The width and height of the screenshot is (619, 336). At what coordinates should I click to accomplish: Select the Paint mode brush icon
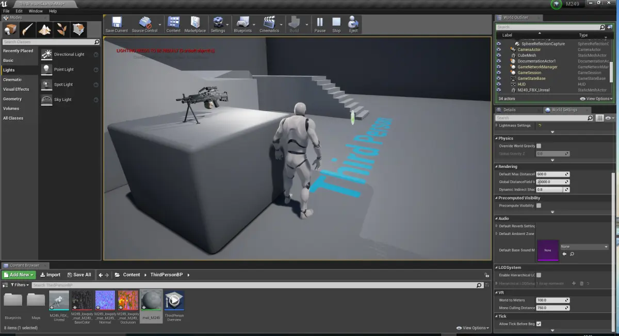click(27, 29)
